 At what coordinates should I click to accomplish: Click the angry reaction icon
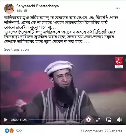(11, 131)
